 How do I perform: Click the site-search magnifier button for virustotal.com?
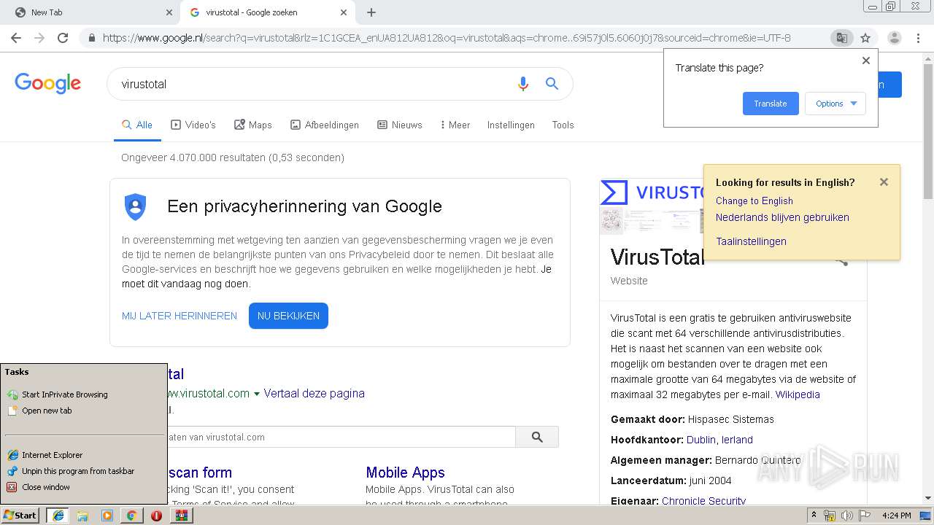pos(537,437)
